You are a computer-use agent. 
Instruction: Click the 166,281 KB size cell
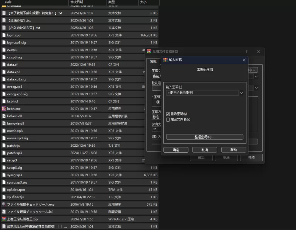[x=149, y=35]
